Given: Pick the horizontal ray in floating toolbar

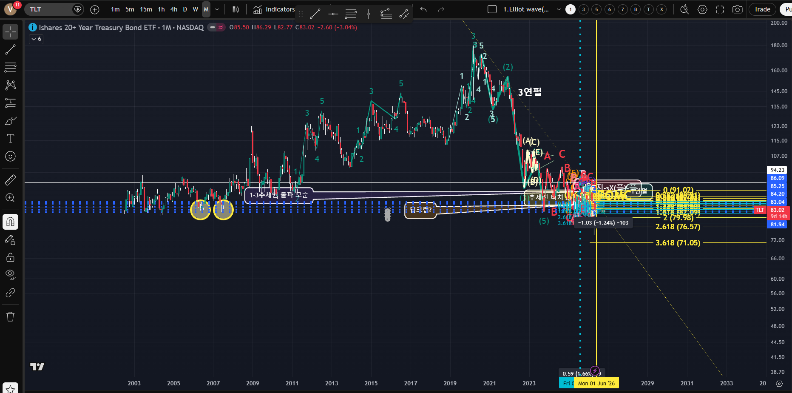Looking at the screenshot, I should point(333,14).
